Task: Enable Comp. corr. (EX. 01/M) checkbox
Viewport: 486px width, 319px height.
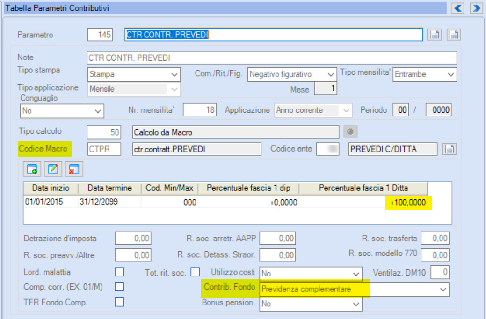Action: pos(119,286)
